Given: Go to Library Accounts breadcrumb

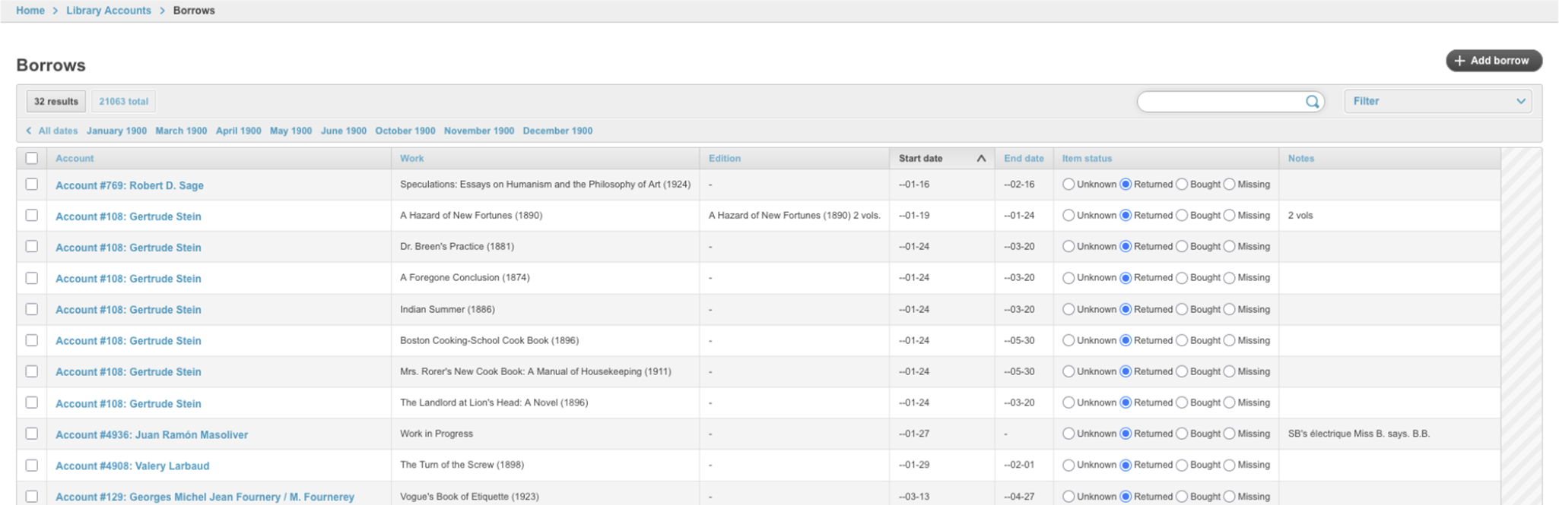Looking at the screenshot, I should pos(109,11).
